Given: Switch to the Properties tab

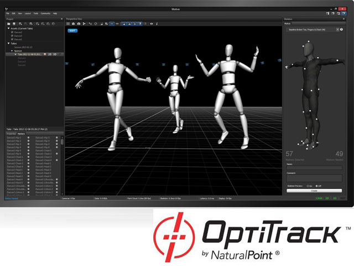Looking at the screenshot, I should 11,134.
